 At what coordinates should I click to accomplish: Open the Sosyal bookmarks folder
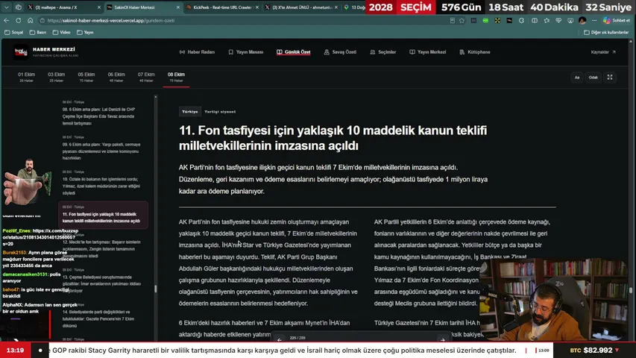tap(13, 33)
